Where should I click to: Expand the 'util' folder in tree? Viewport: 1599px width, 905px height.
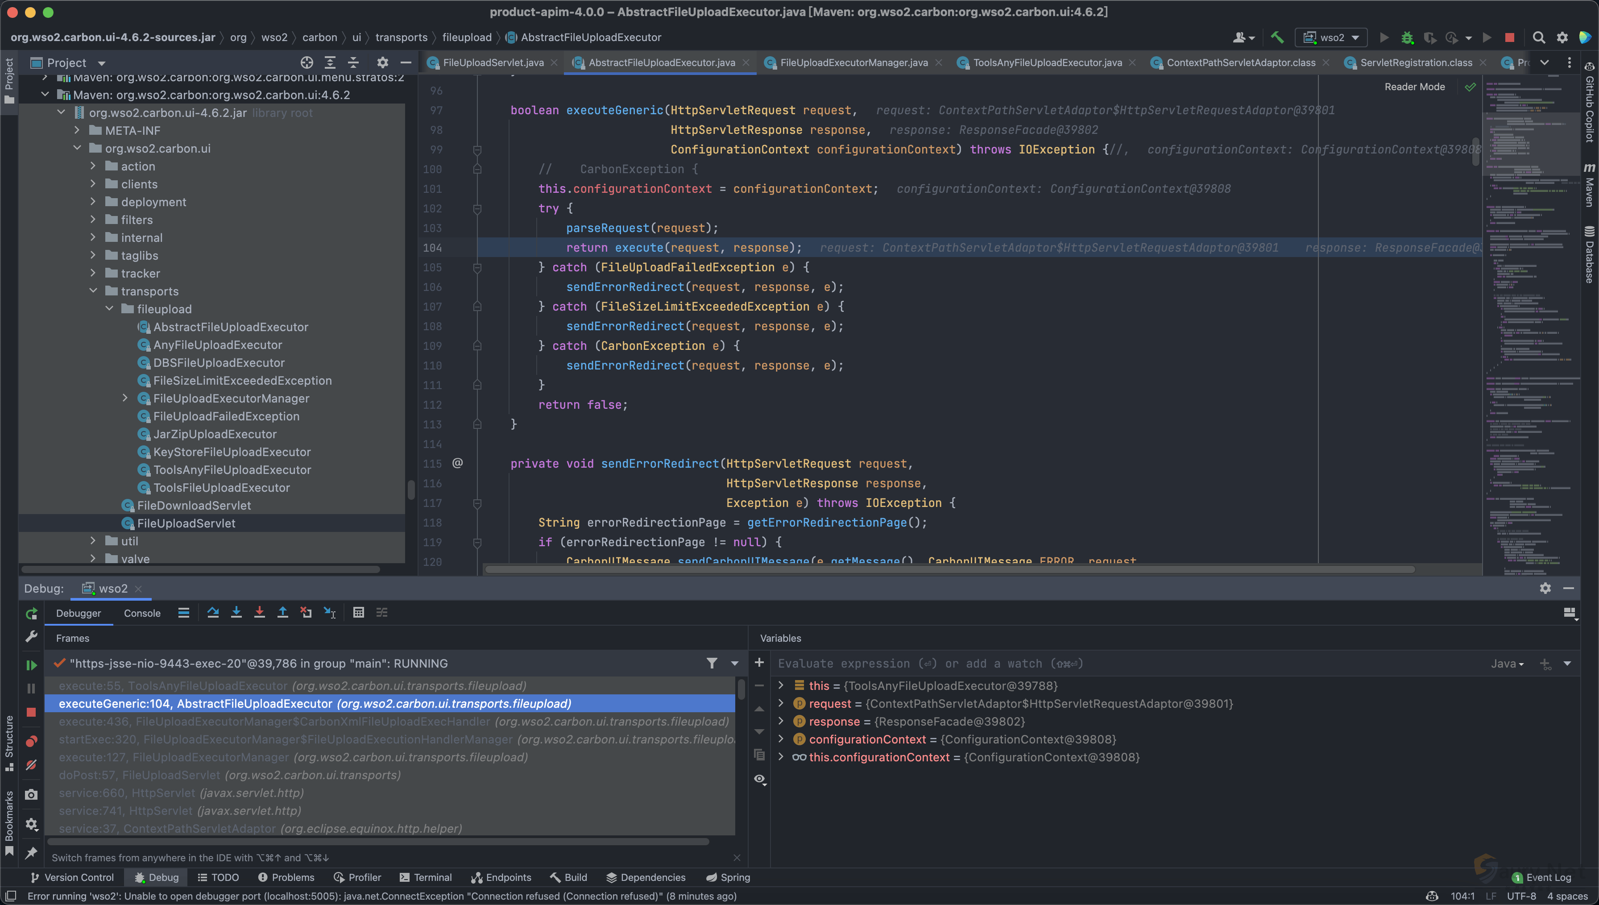pyautogui.click(x=93, y=541)
